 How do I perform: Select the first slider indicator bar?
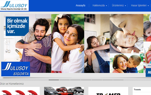[x=54, y=80]
